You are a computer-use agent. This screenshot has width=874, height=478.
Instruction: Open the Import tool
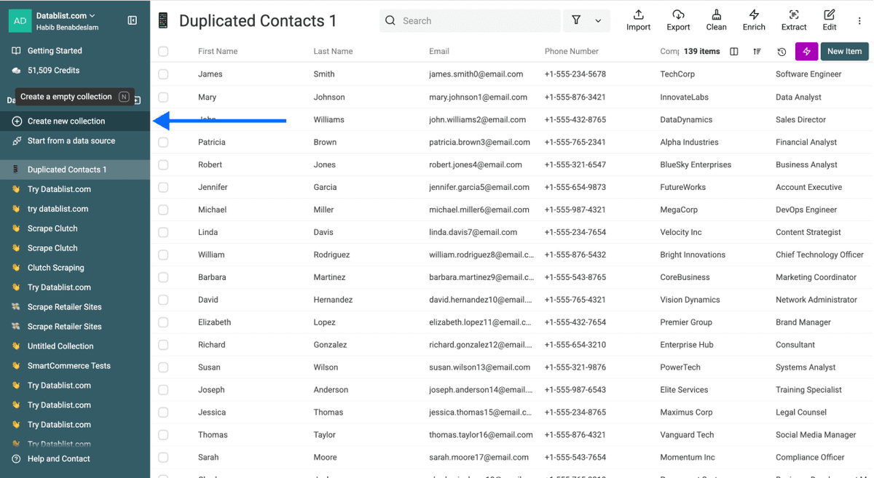pyautogui.click(x=639, y=20)
